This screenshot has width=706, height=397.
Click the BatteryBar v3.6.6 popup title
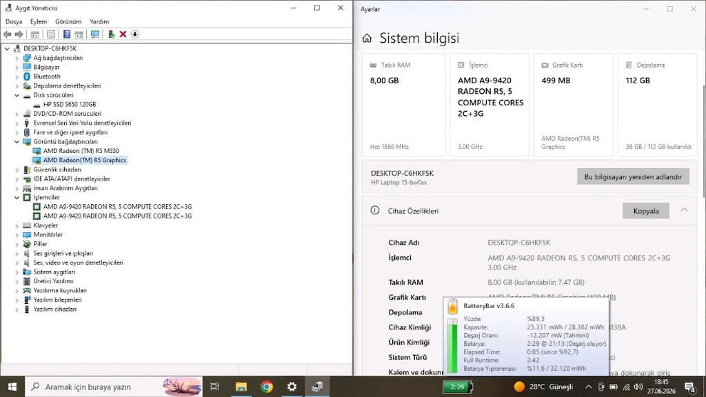point(489,306)
